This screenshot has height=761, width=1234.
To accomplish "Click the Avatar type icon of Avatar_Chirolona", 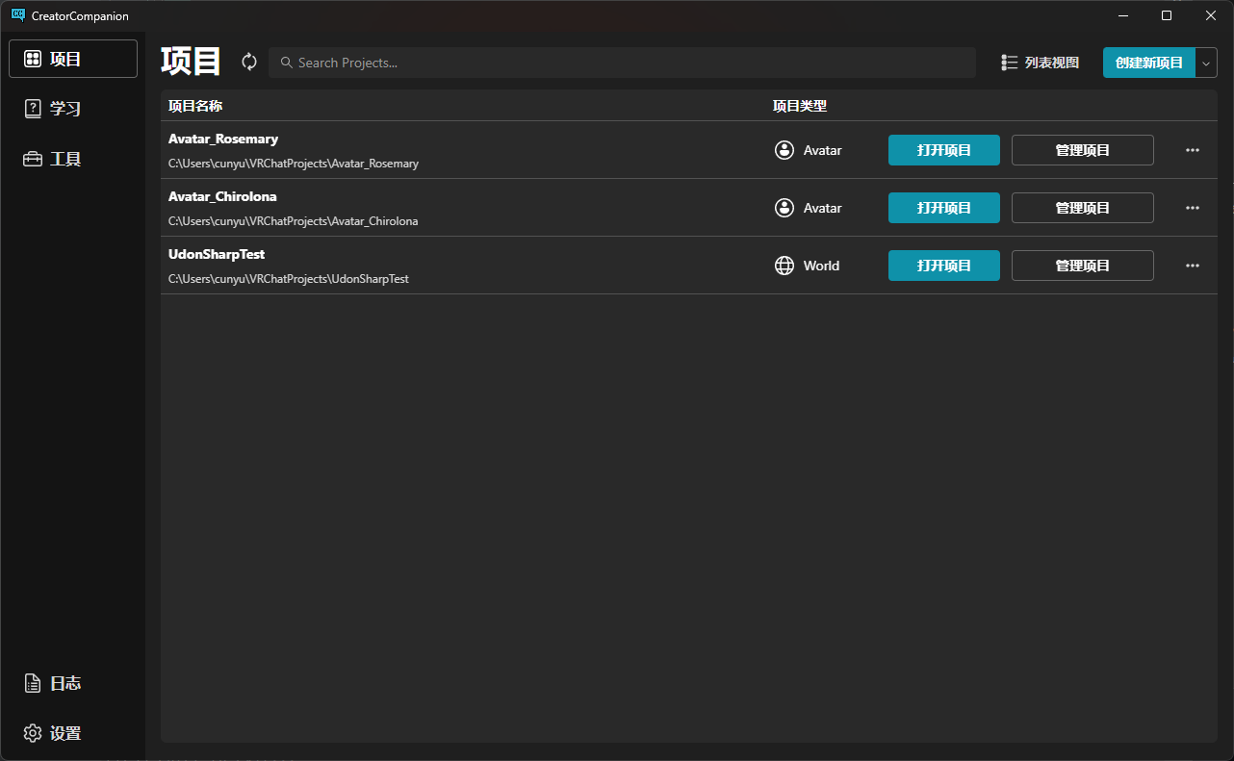I will pyautogui.click(x=784, y=208).
